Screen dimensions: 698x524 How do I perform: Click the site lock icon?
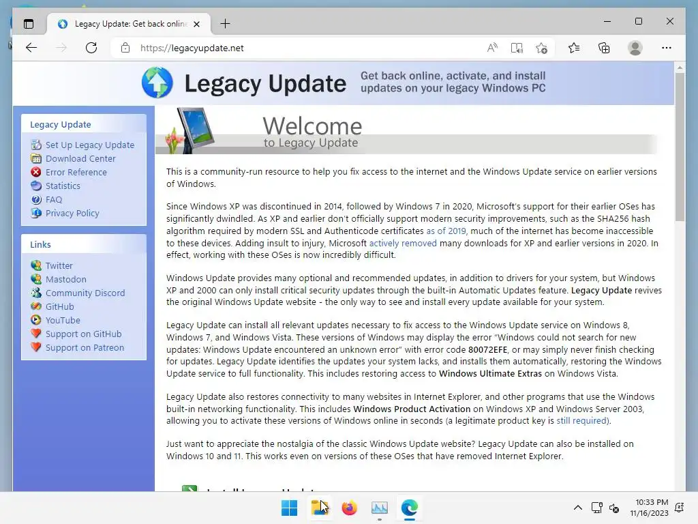click(125, 48)
